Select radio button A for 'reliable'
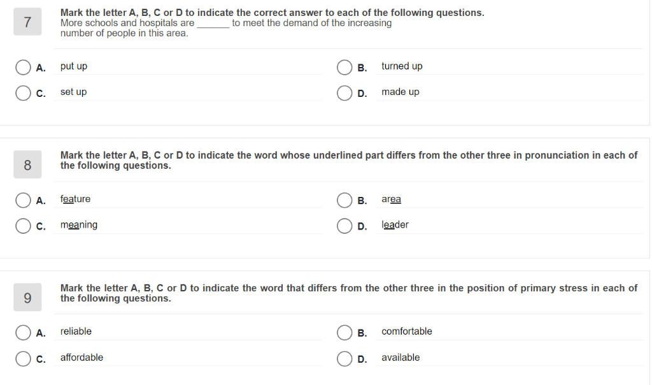The height and width of the screenshot is (385, 652). pos(23,333)
